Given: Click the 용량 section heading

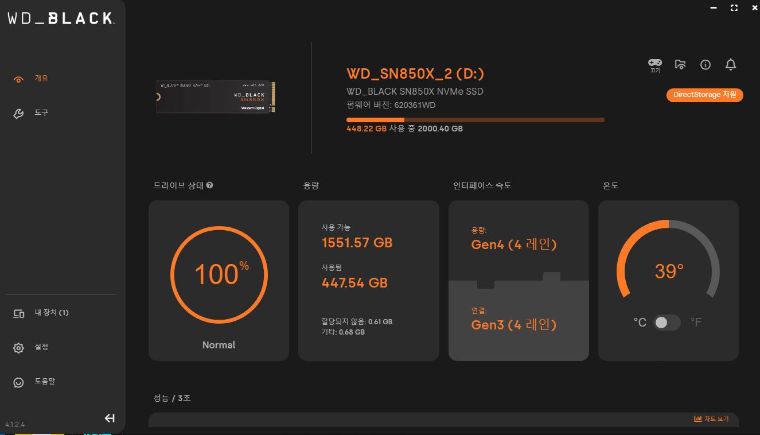Looking at the screenshot, I should coord(311,185).
